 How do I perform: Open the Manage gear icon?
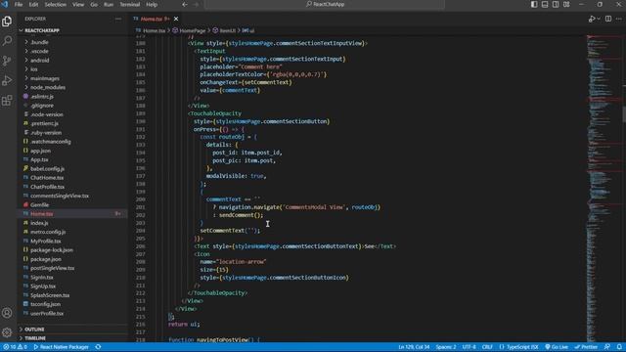(7, 332)
